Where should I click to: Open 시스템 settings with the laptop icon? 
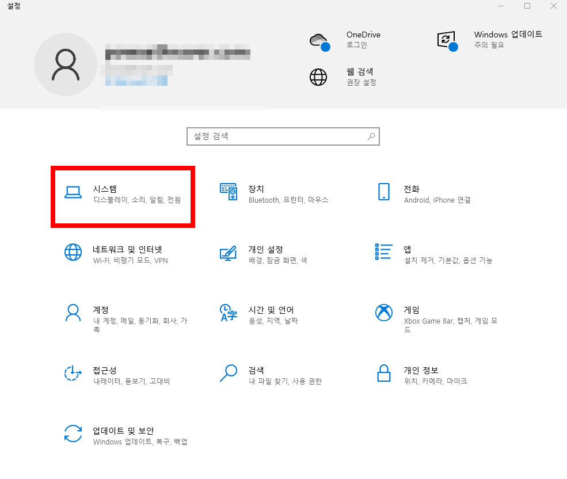[73, 193]
